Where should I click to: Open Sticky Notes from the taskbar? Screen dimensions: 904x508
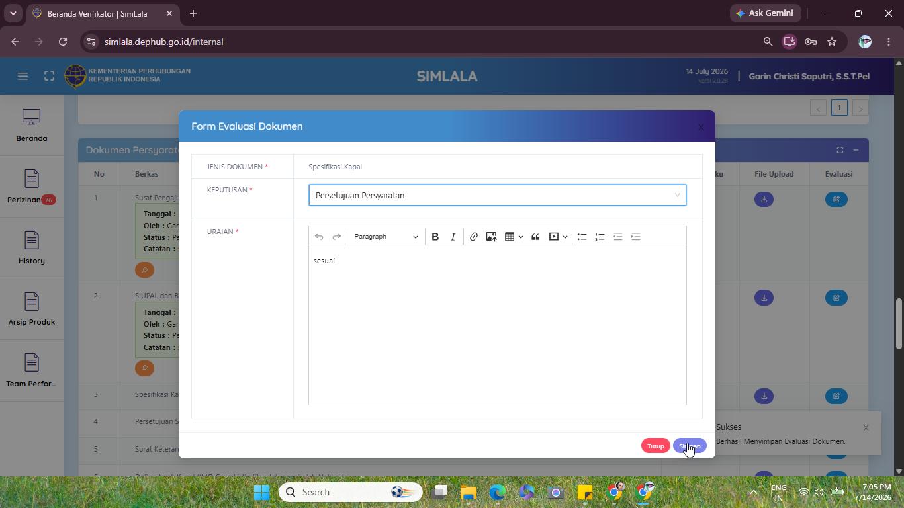coord(585,492)
